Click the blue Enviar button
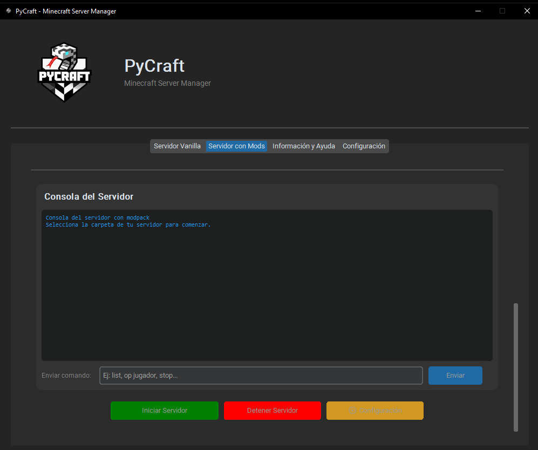Image resolution: width=538 pixels, height=450 pixels. (455, 376)
